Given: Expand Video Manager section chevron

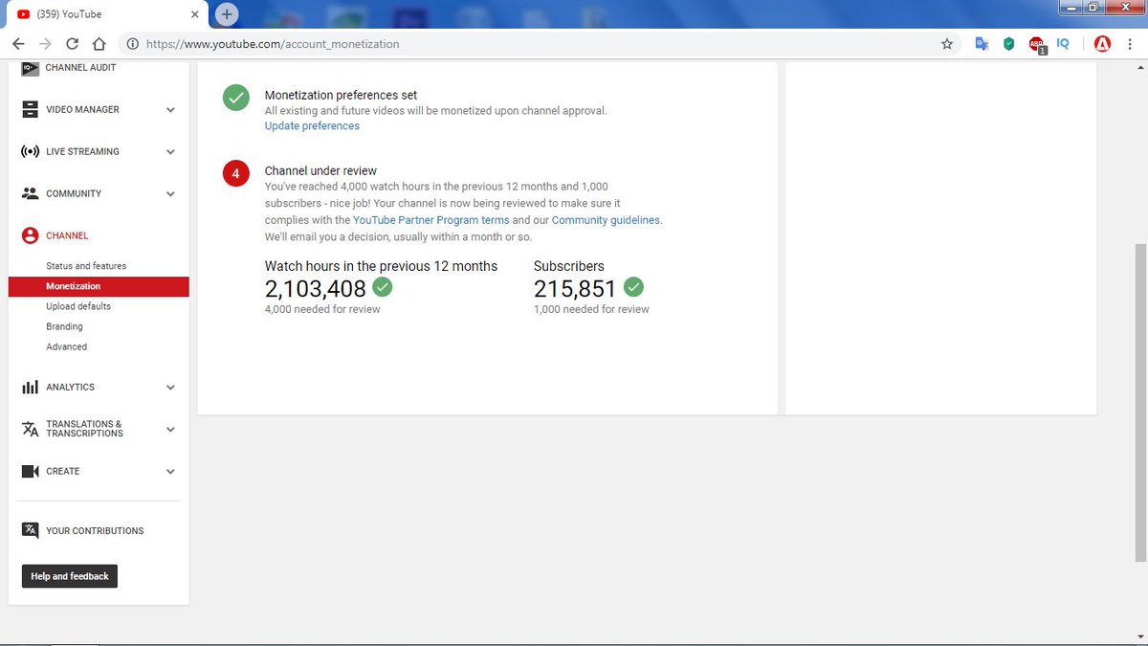Looking at the screenshot, I should (170, 110).
